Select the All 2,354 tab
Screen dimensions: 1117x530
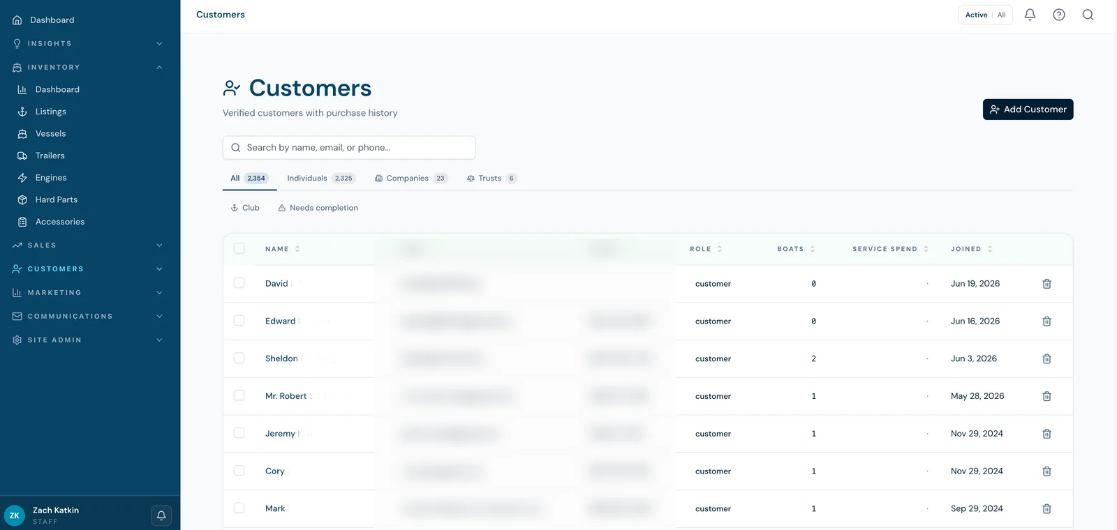[250, 179]
